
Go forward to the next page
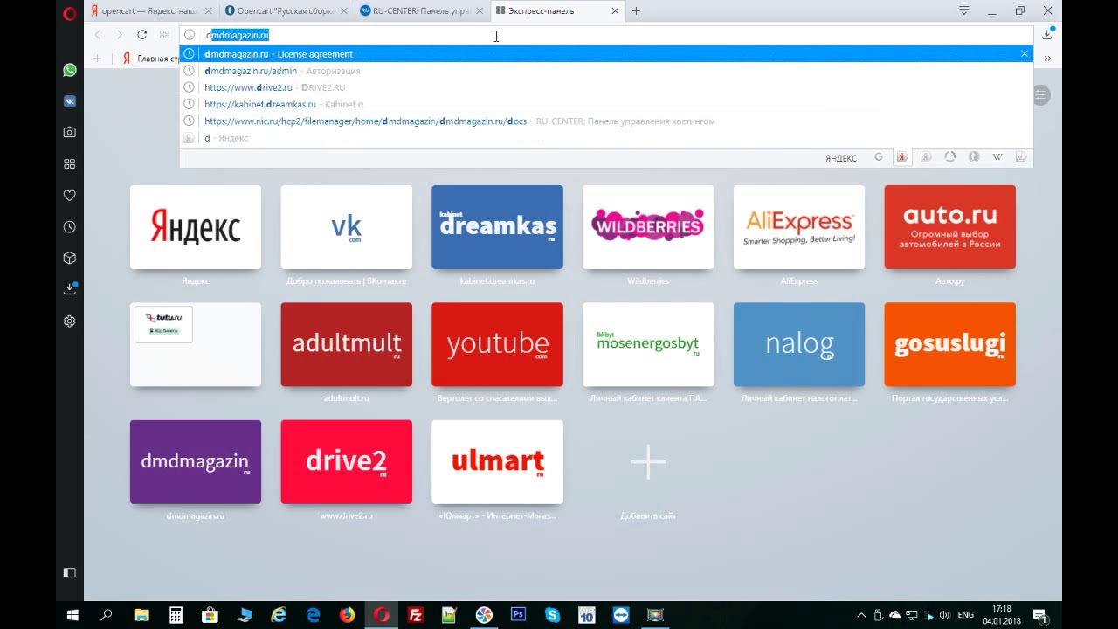pyautogui.click(x=120, y=35)
